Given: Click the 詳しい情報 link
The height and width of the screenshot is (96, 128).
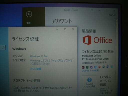Looking at the screenshot, I should (36, 69).
